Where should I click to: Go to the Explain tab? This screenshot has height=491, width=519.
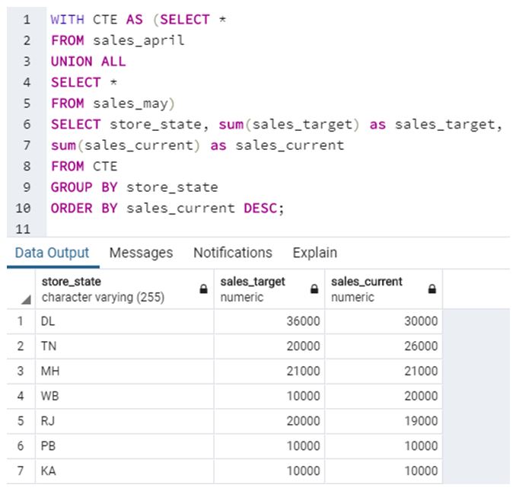point(314,253)
